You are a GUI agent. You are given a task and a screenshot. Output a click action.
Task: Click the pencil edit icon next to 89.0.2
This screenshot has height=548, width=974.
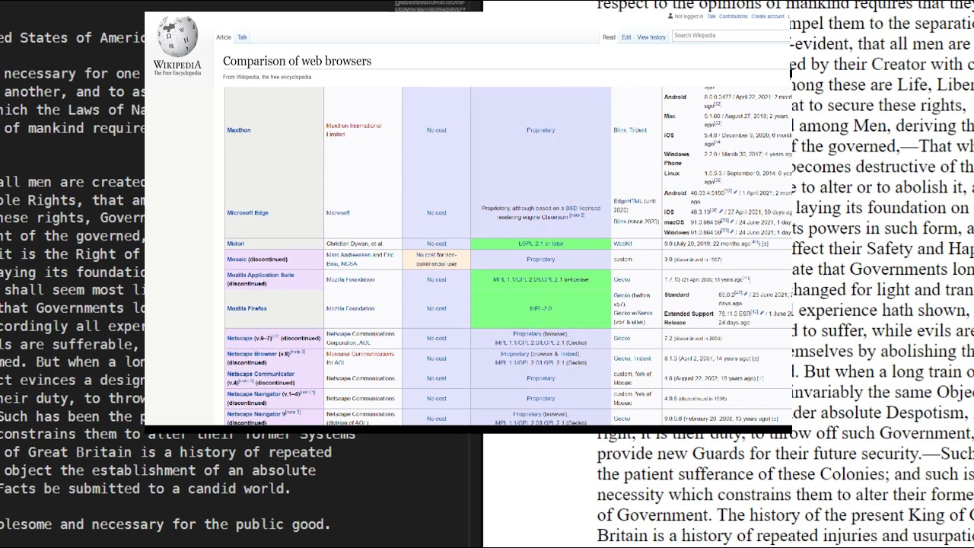coord(746,295)
